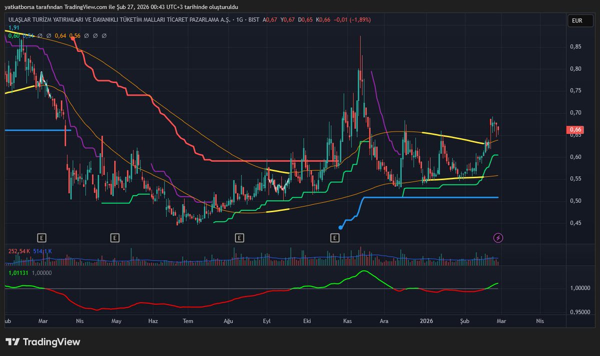The width and height of the screenshot is (600, 356).
Task: Click the A0,67 open price value
Action: pyautogui.click(x=270, y=20)
